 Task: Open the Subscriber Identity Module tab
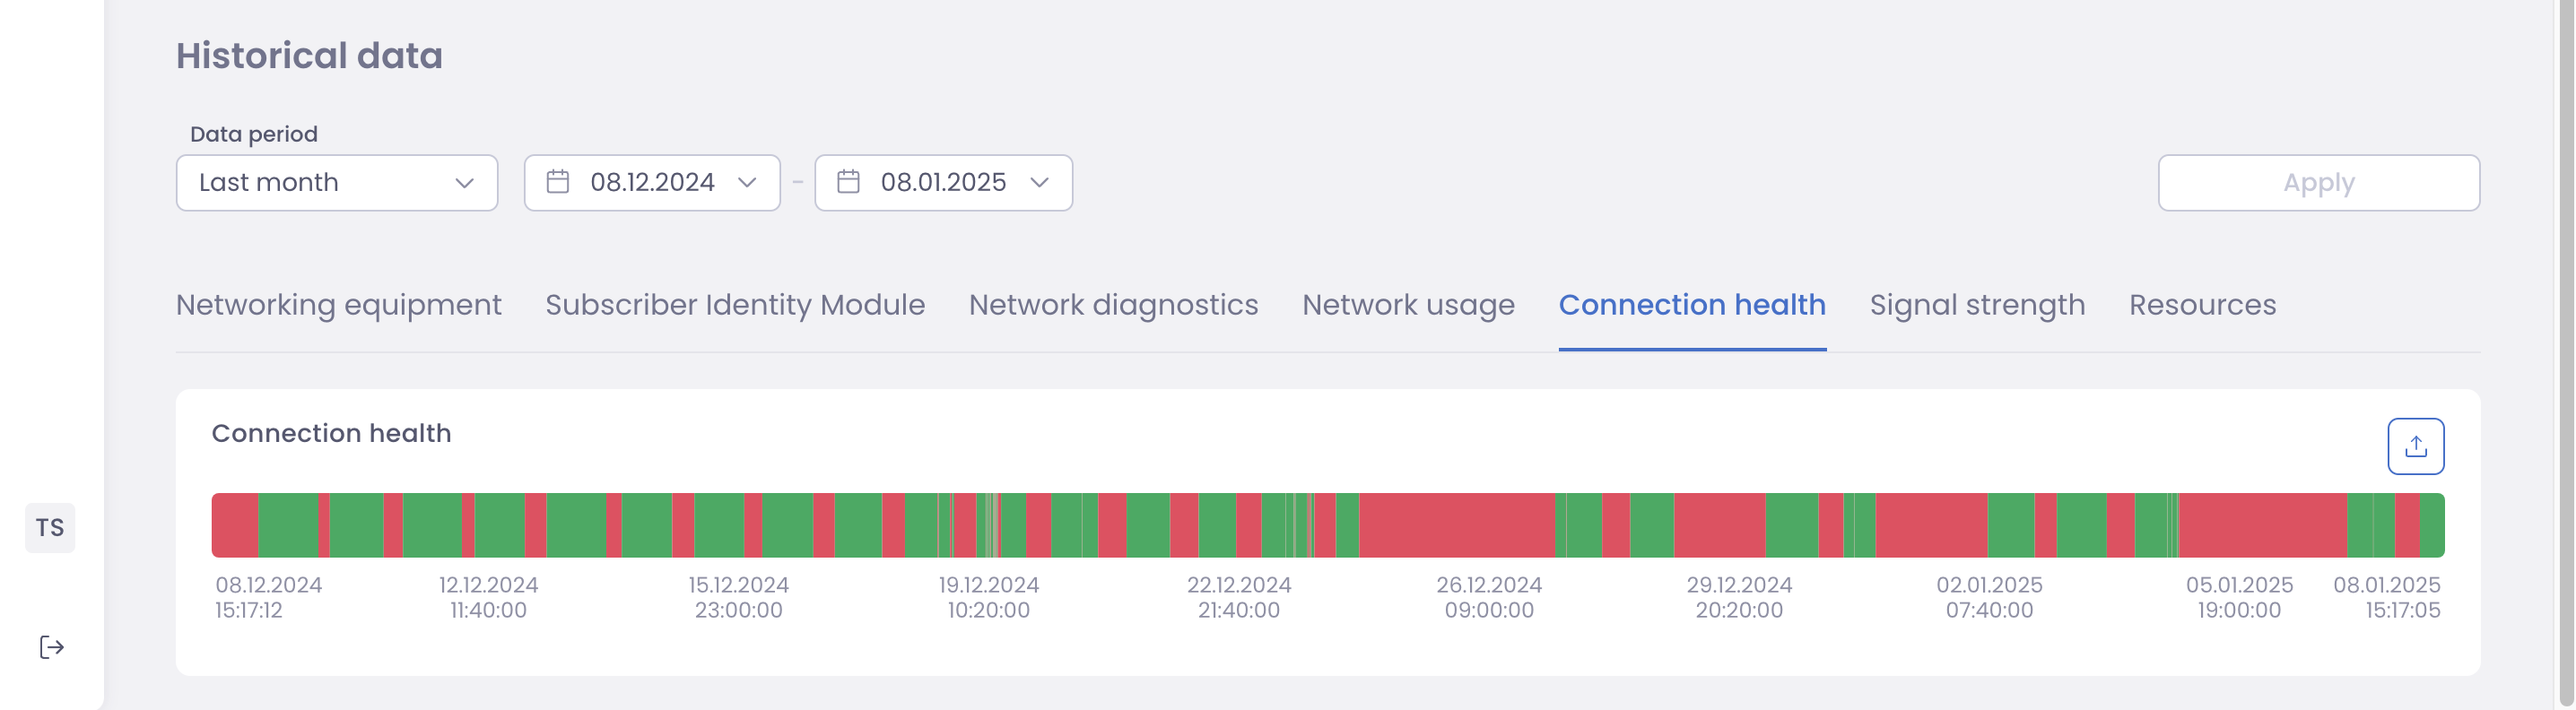tap(735, 305)
